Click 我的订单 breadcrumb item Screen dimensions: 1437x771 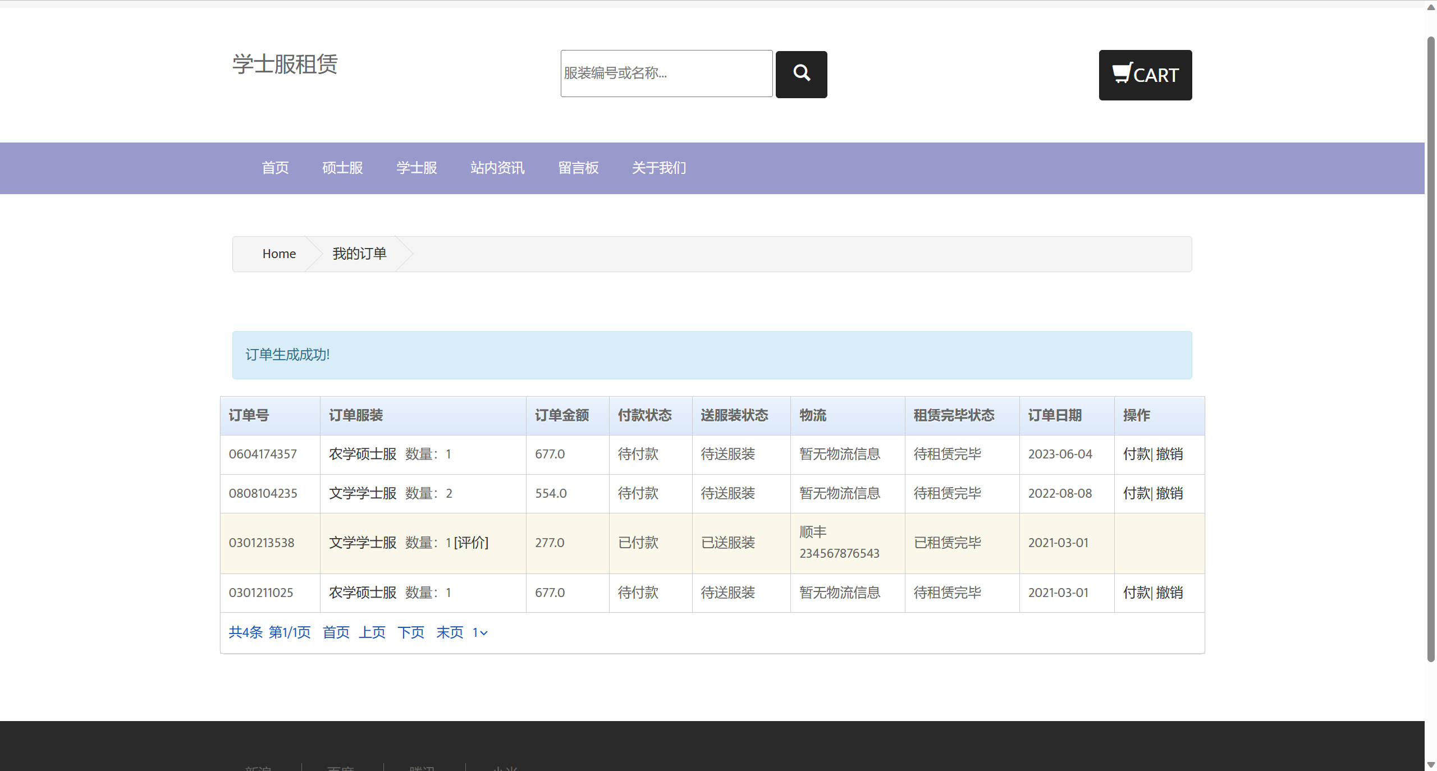359,254
